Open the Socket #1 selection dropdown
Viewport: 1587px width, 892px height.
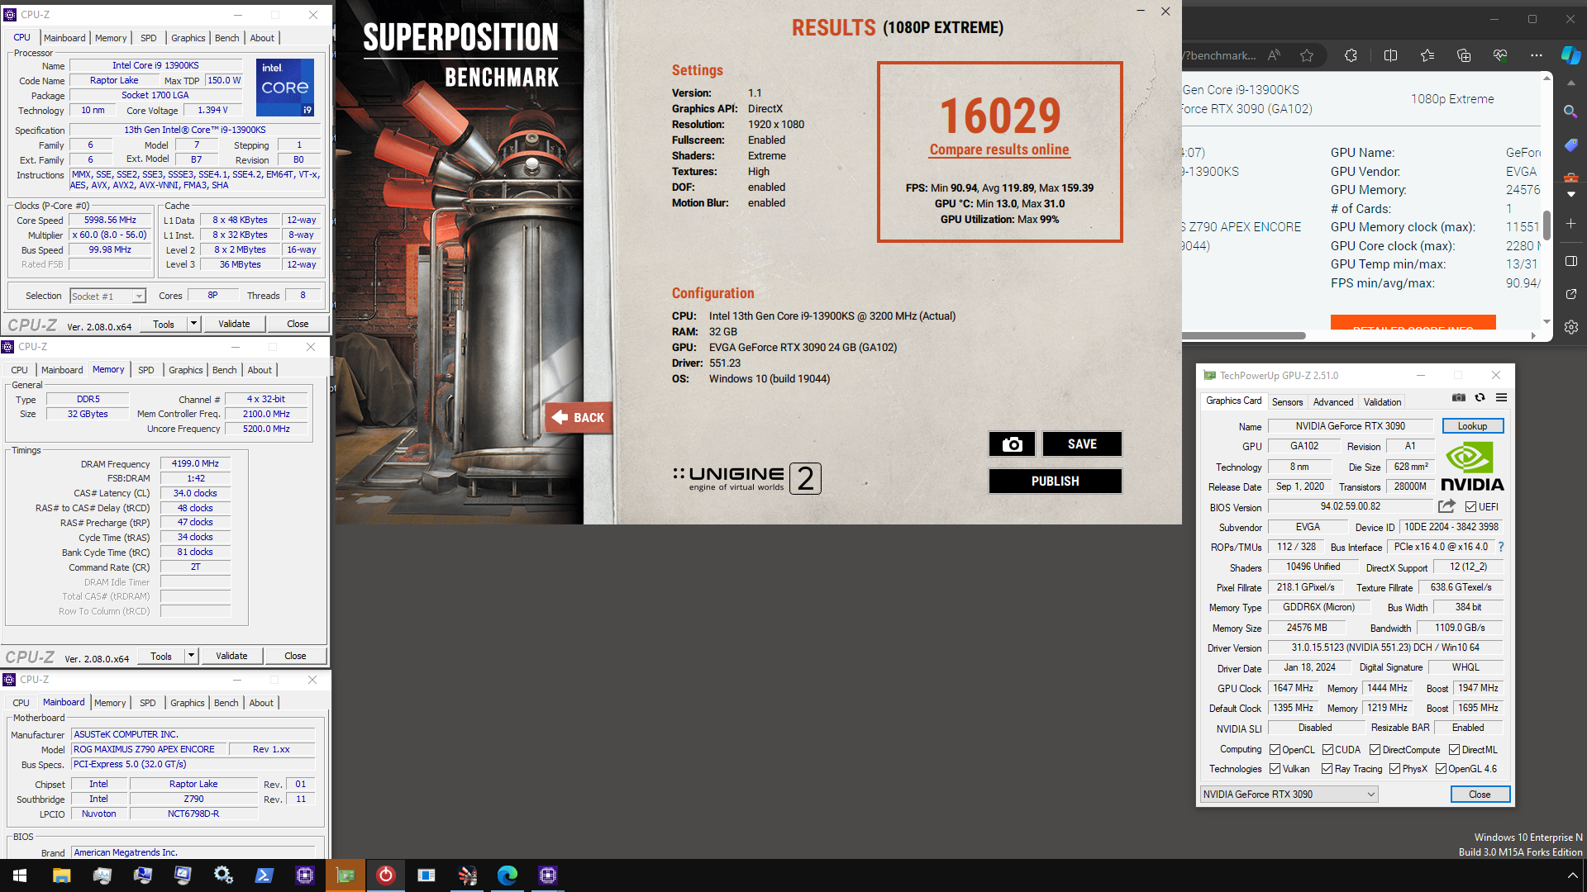pos(107,296)
